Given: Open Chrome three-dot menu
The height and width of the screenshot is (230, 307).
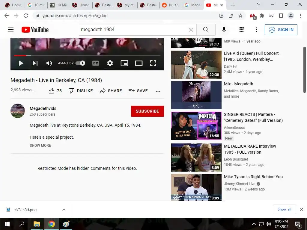Looking at the screenshot, I should (300, 16).
